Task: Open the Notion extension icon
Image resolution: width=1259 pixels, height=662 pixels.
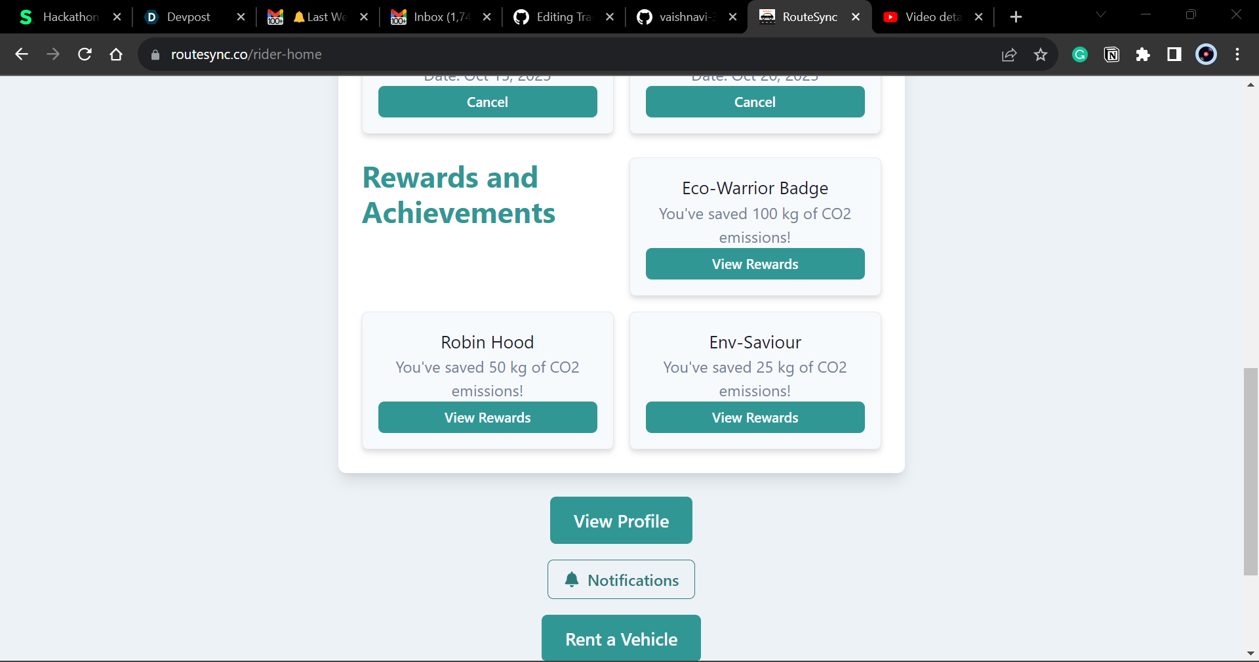Action: [1111, 54]
